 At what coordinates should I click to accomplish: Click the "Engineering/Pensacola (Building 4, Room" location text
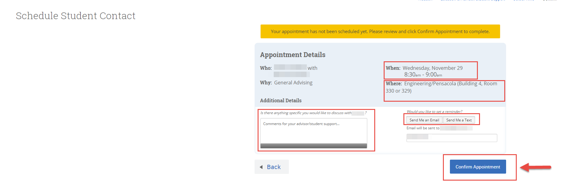(451, 83)
